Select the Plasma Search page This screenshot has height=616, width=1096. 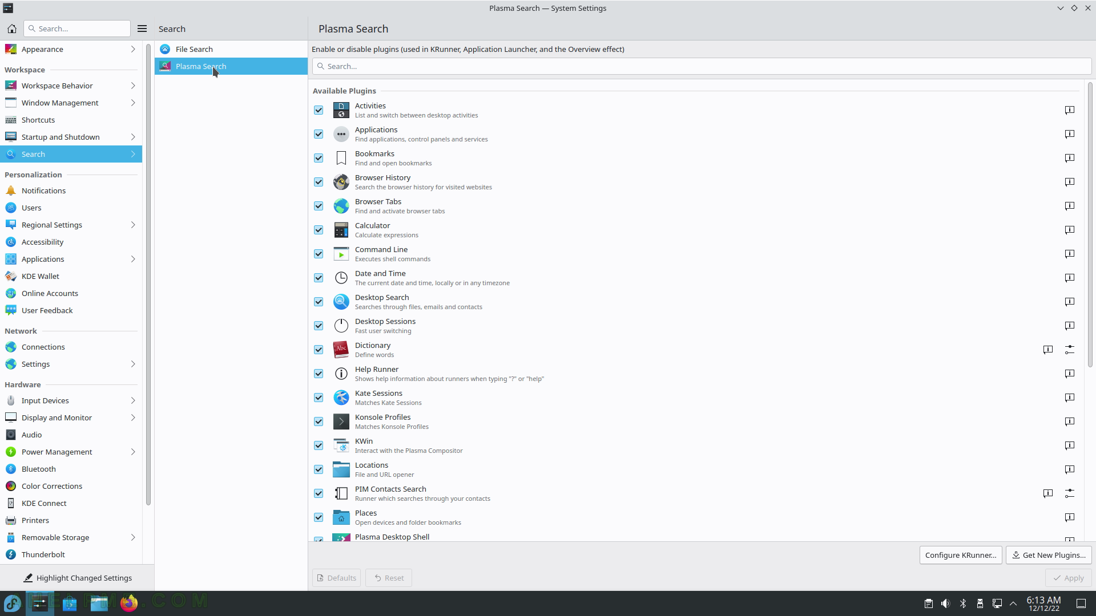(x=231, y=66)
